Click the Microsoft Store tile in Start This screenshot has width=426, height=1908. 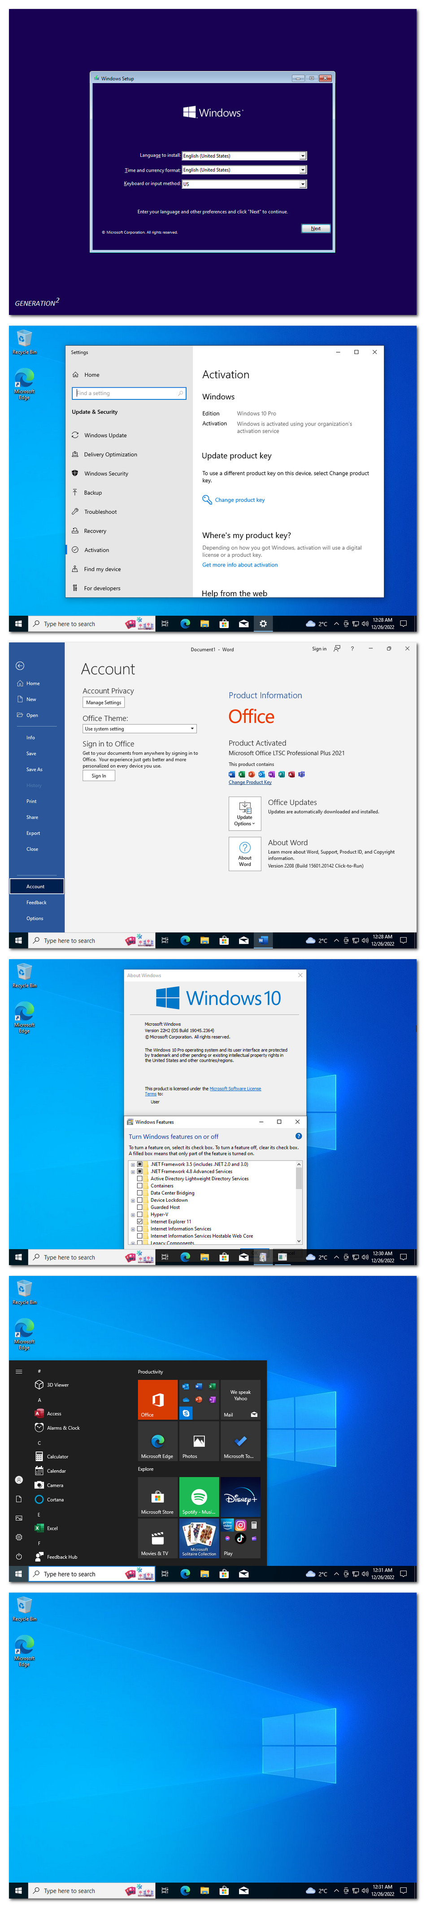(x=157, y=1496)
